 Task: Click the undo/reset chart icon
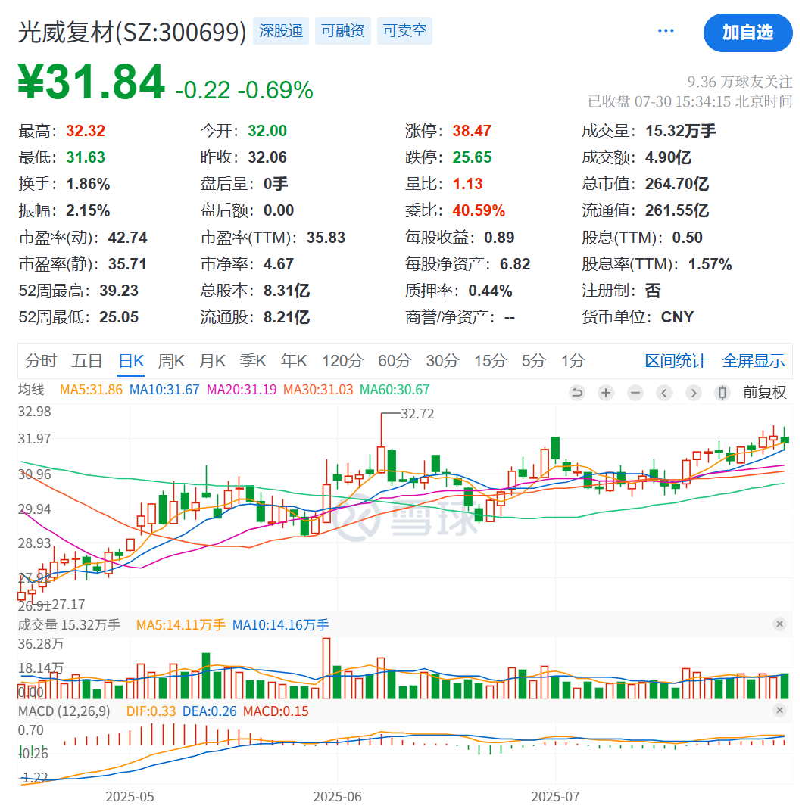576,393
